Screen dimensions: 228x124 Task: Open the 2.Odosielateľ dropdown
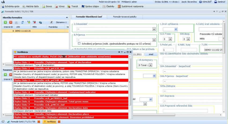pyautogui.click(x=154, y=29)
